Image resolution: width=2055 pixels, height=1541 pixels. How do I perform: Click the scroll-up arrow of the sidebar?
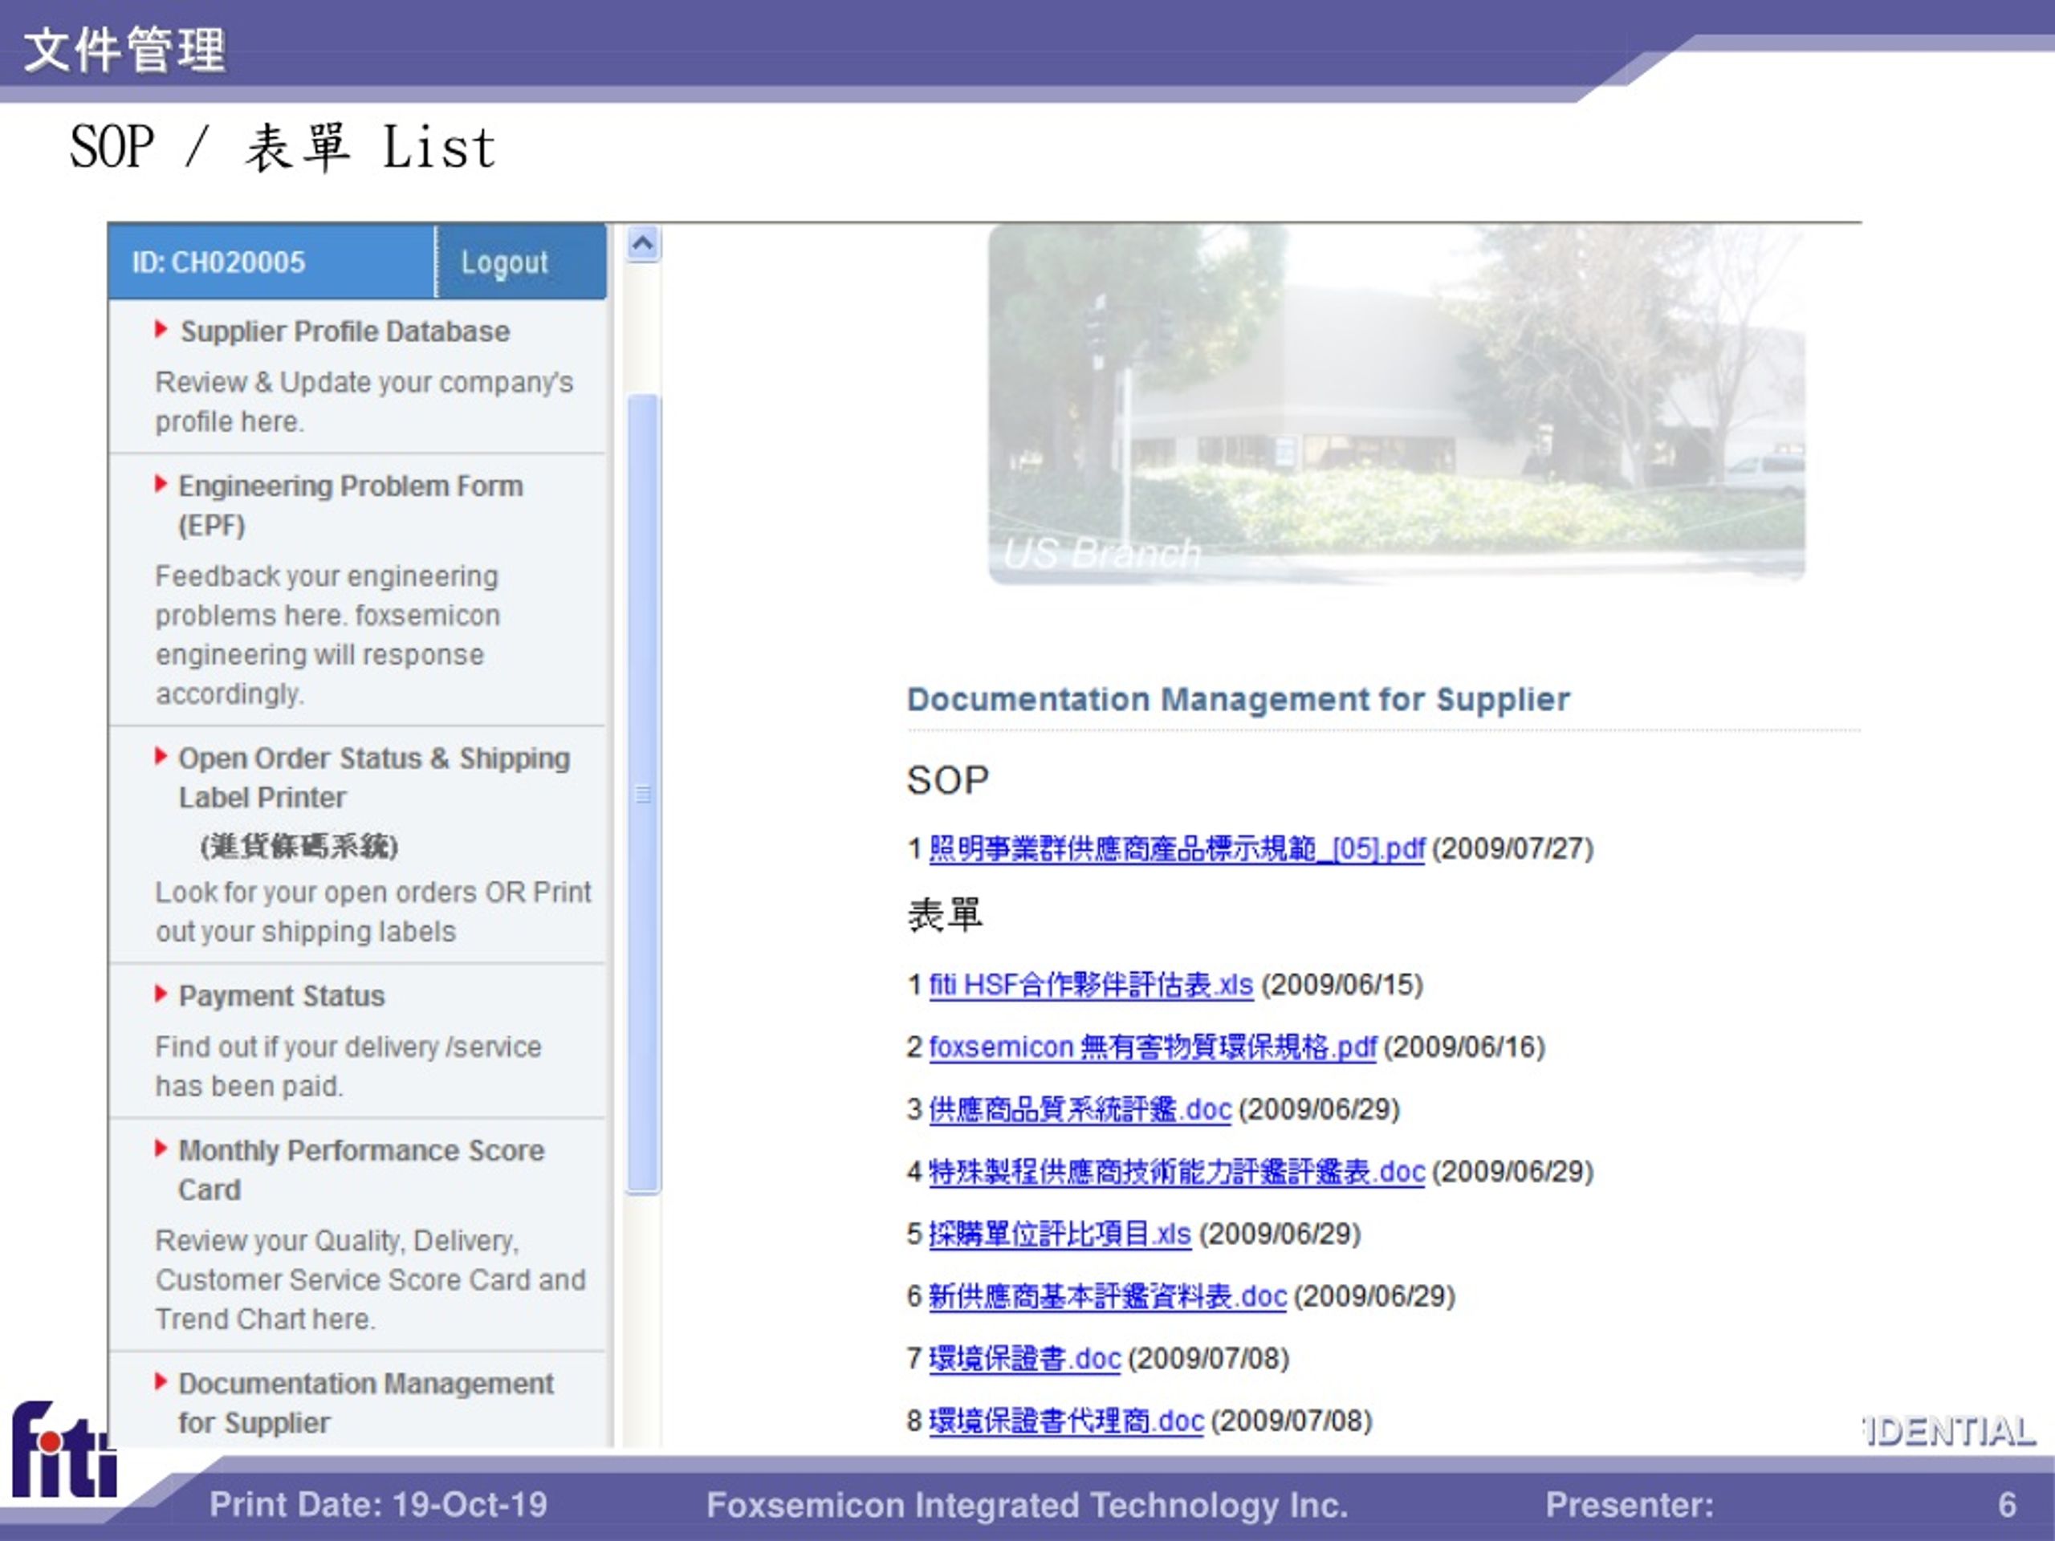click(643, 244)
